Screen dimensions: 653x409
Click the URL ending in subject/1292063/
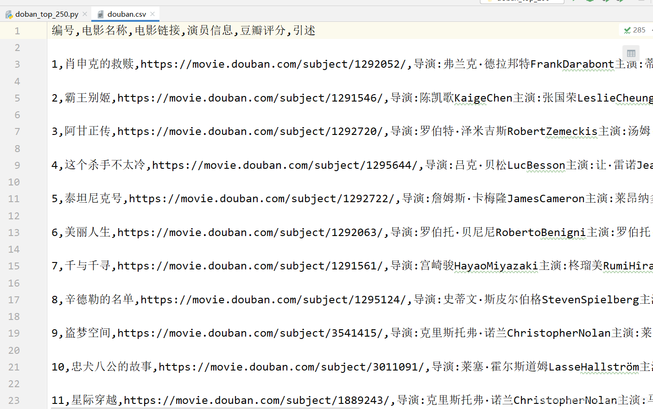[250, 232]
